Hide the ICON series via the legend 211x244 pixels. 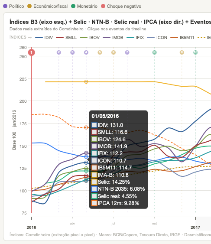click(157, 38)
